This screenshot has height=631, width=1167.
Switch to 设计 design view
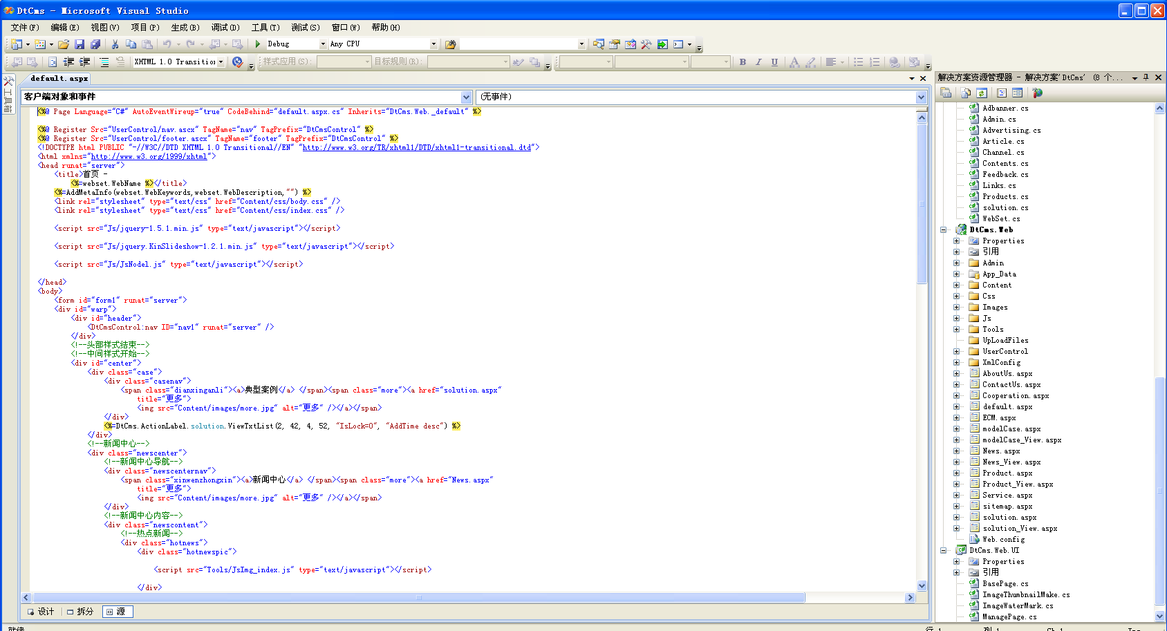click(x=41, y=612)
